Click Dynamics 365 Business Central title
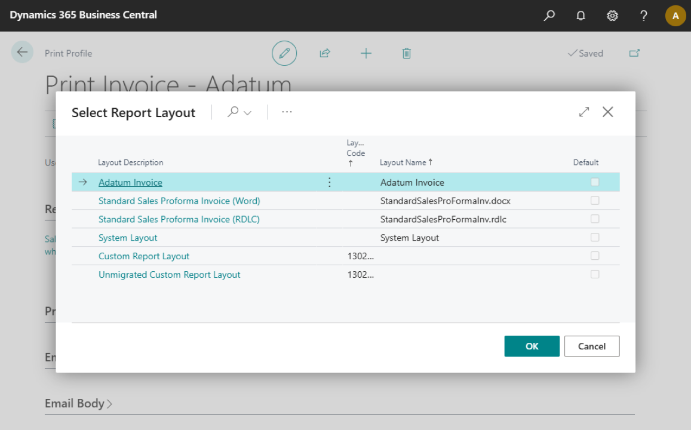Image resolution: width=691 pixels, height=430 pixels. [x=83, y=15]
